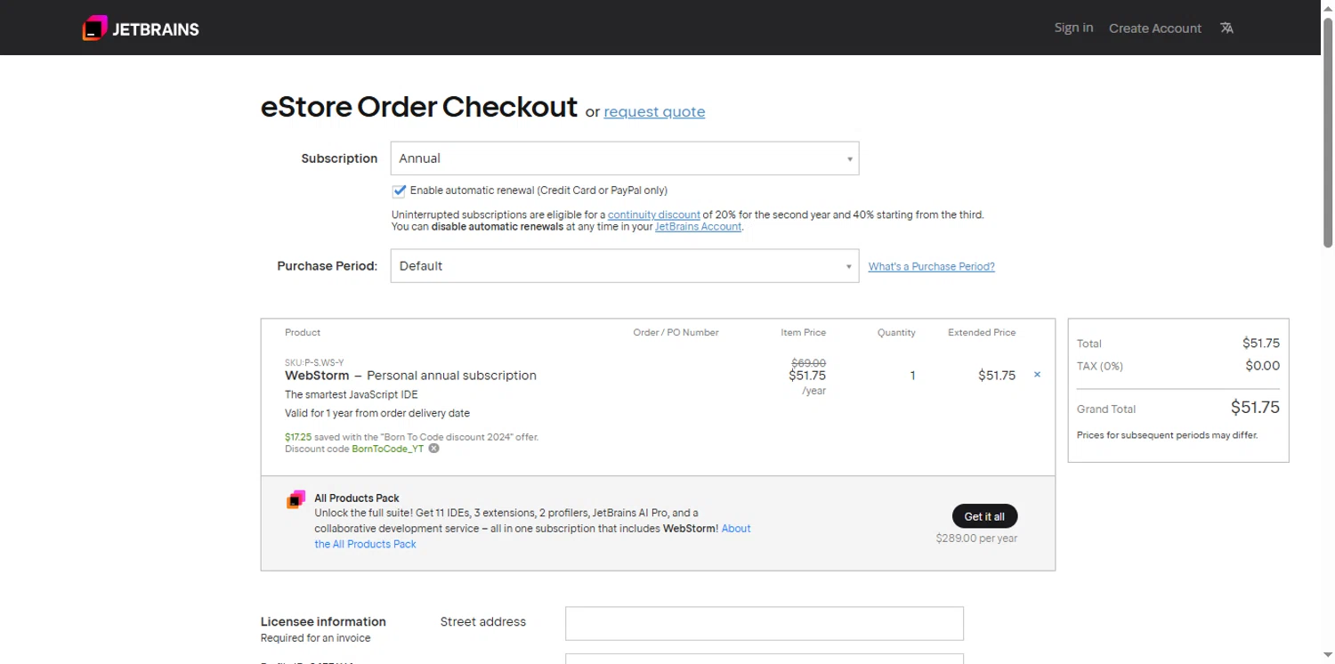
Task: Click the All Products Pack title
Action: [x=357, y=498]
